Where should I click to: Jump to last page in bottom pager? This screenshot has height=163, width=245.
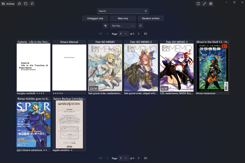pyautogui.click(x=146, y=158)
